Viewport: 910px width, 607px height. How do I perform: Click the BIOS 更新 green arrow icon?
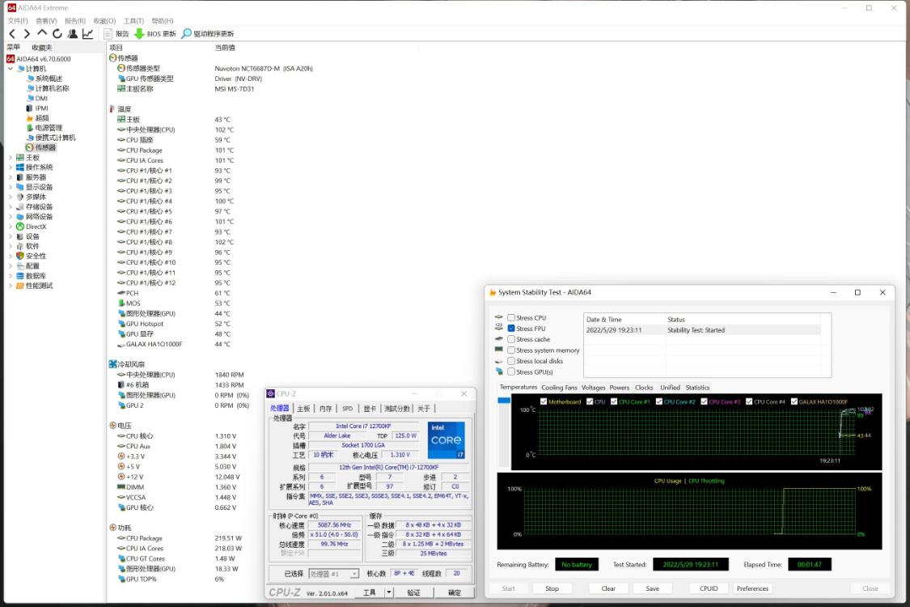coord(139,33)
